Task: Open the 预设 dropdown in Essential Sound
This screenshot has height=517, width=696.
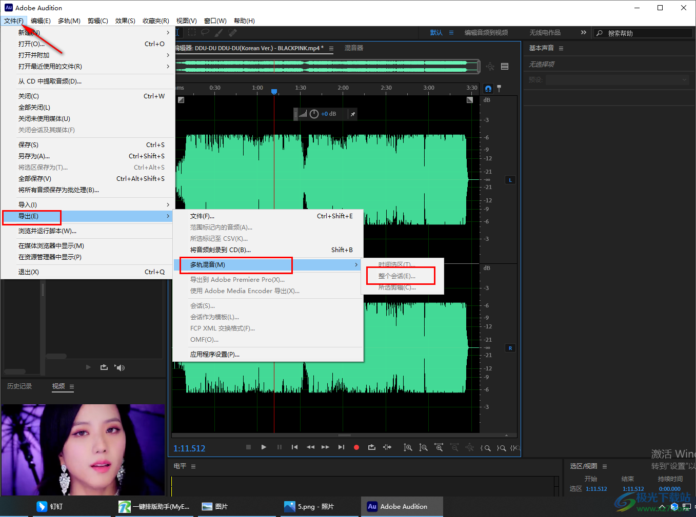Action: click(618, 80)
